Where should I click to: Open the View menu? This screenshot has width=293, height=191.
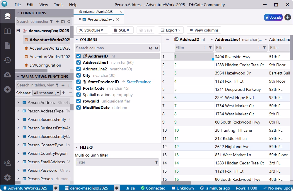[44, 5]
